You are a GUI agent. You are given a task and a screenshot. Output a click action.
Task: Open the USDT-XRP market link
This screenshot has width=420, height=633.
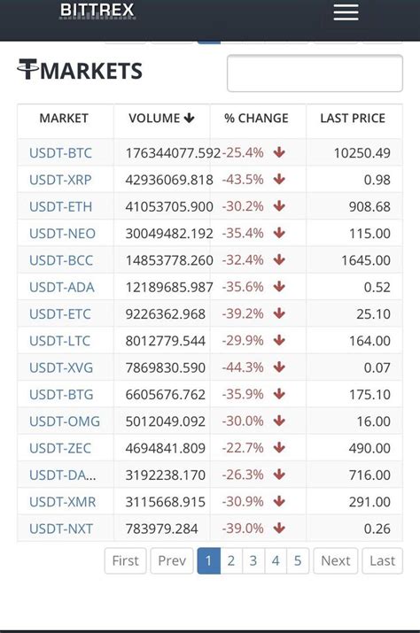coord(60,180)
